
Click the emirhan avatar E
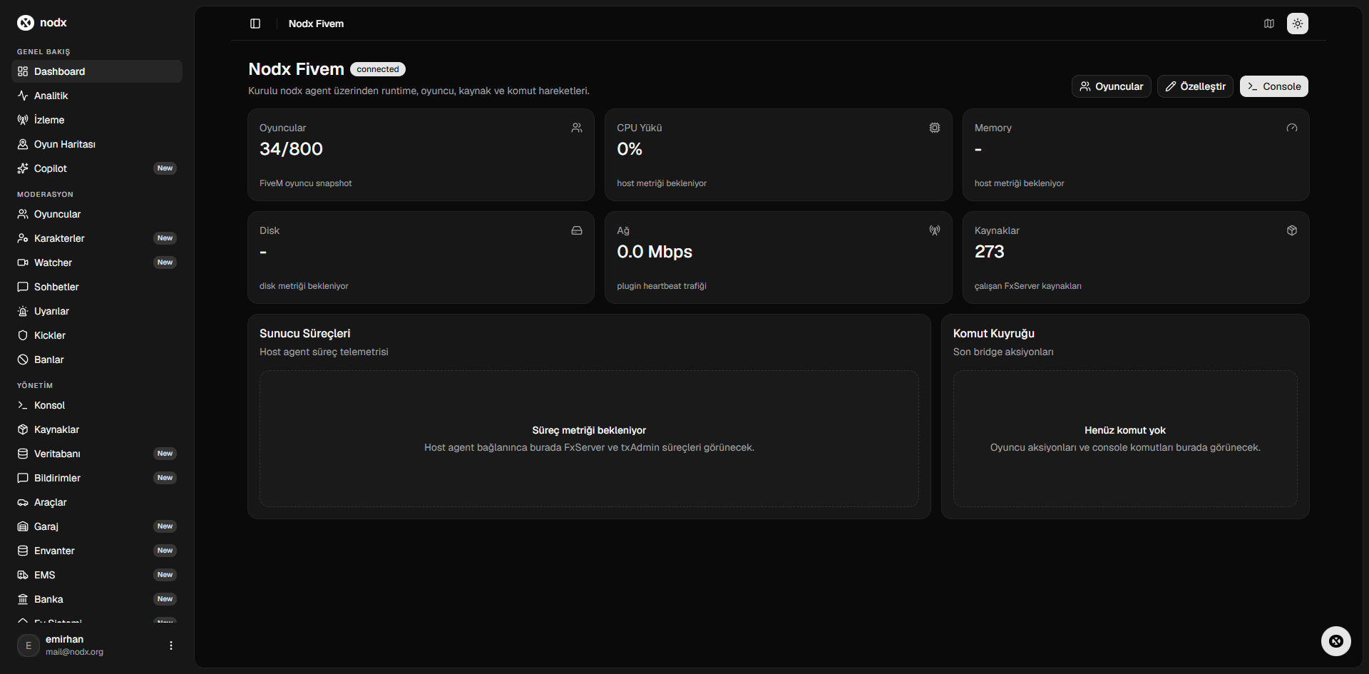point(29,645)
